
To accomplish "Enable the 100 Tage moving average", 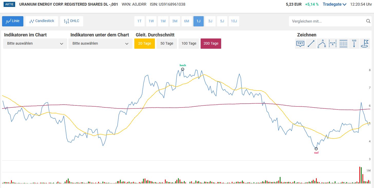I will click(x=189, y=44).
